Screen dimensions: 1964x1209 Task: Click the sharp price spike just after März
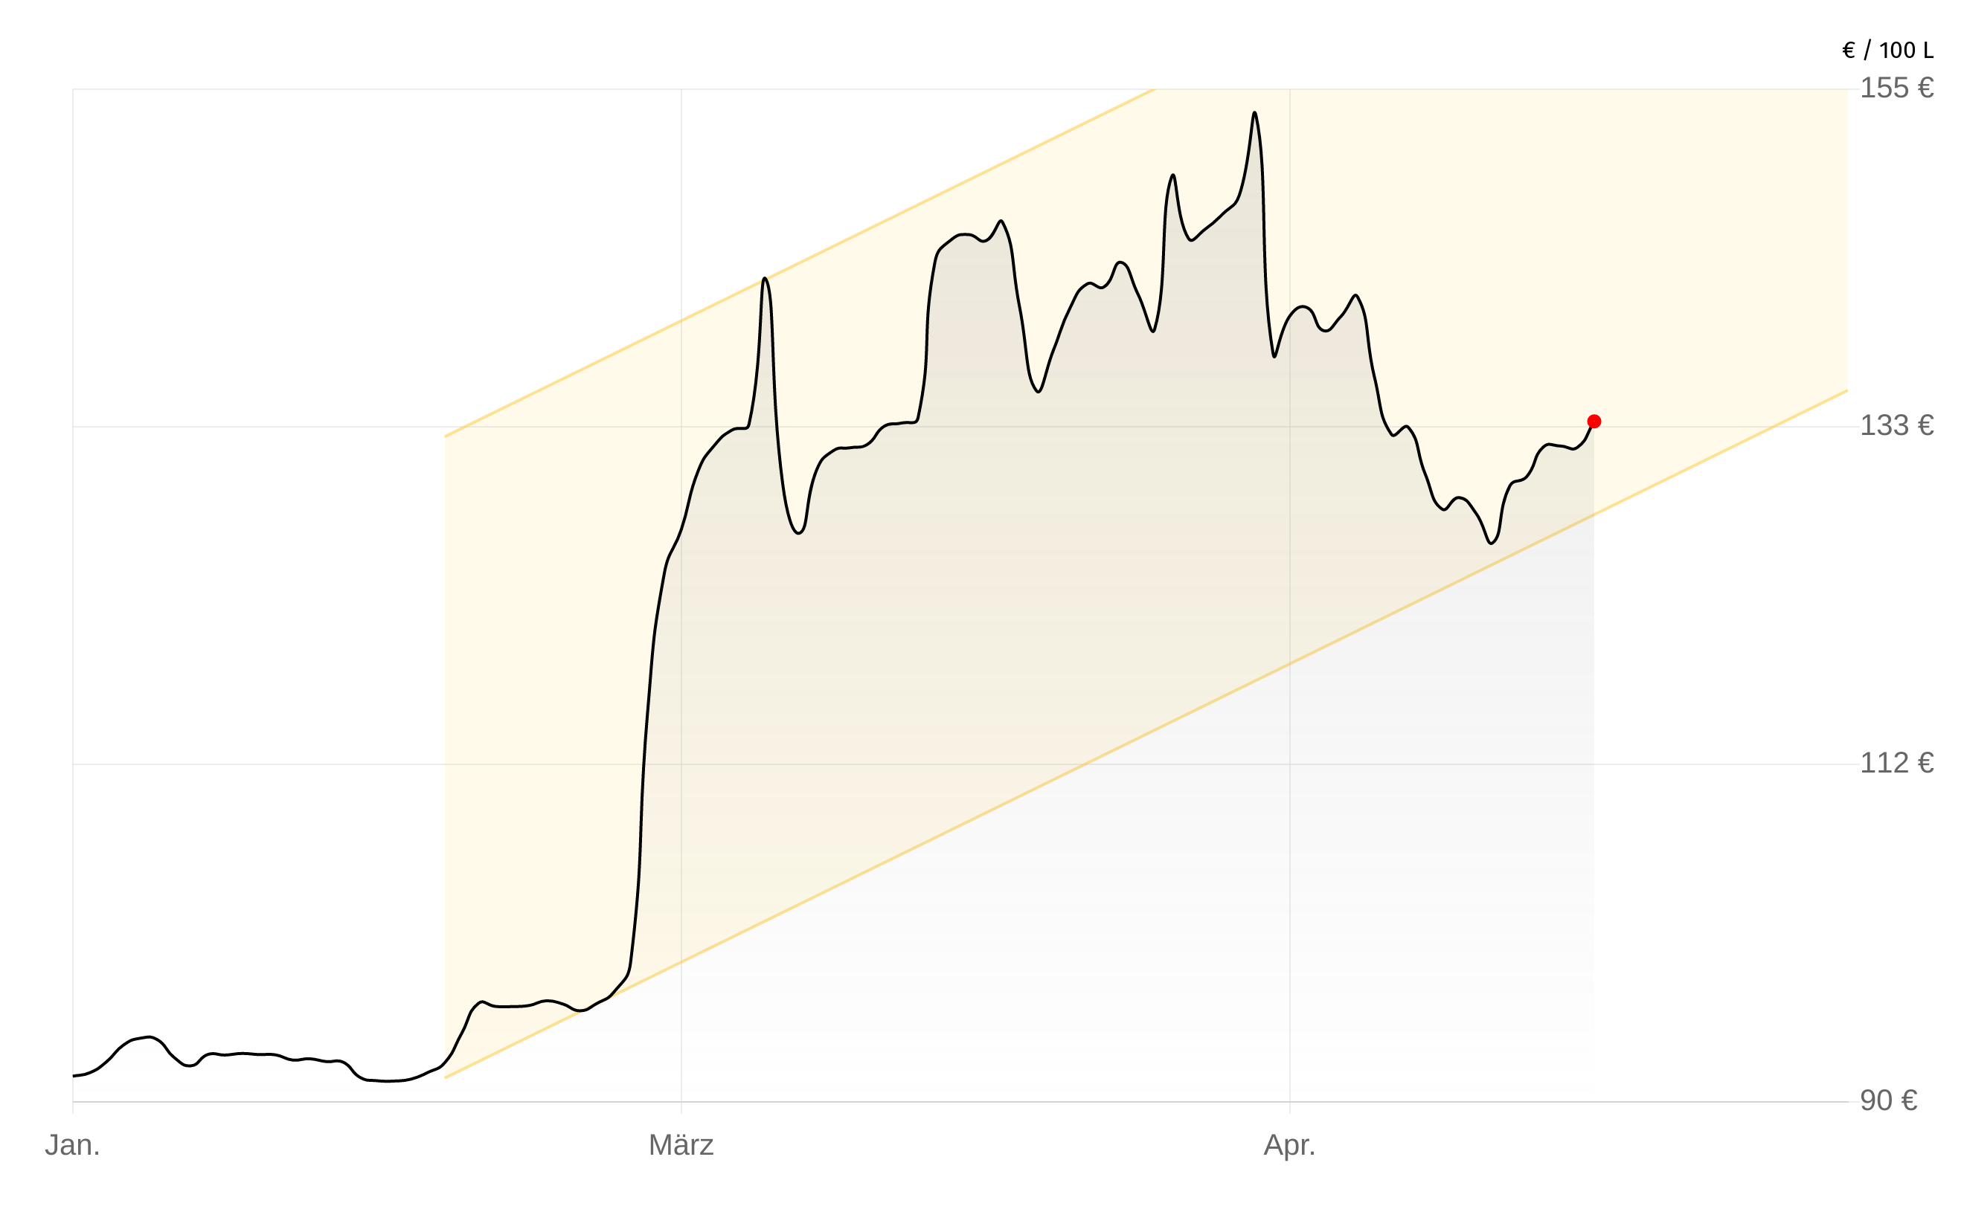coord(765,278)
